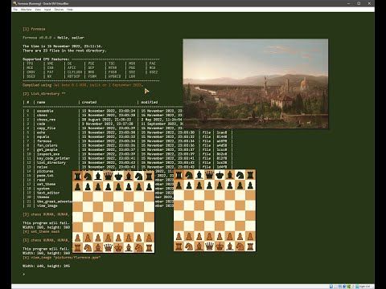Click the 'modified' column header

[x=150, y=102]
